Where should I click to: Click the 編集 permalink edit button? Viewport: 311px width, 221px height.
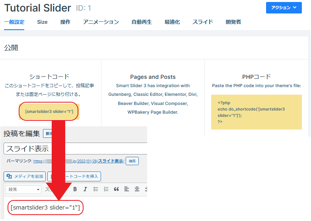(133, 161)
